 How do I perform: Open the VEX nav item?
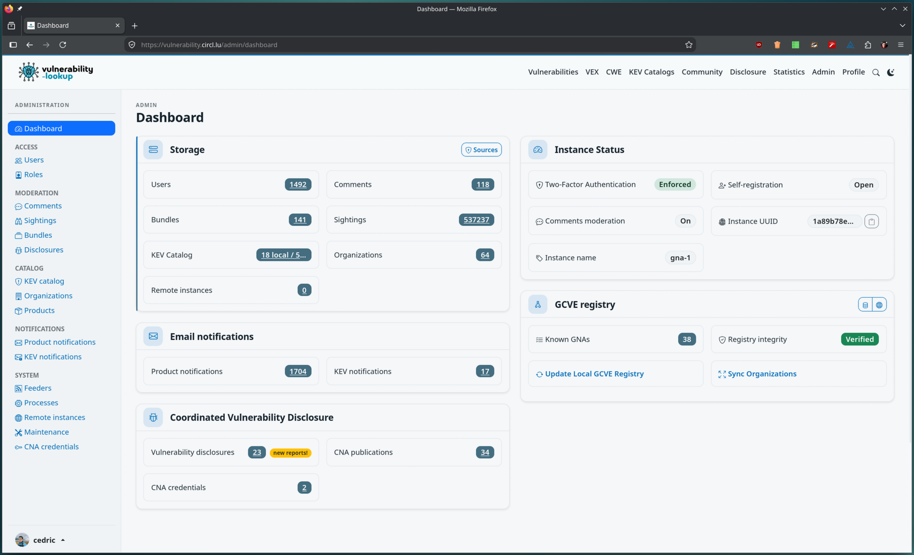(592, 72)
